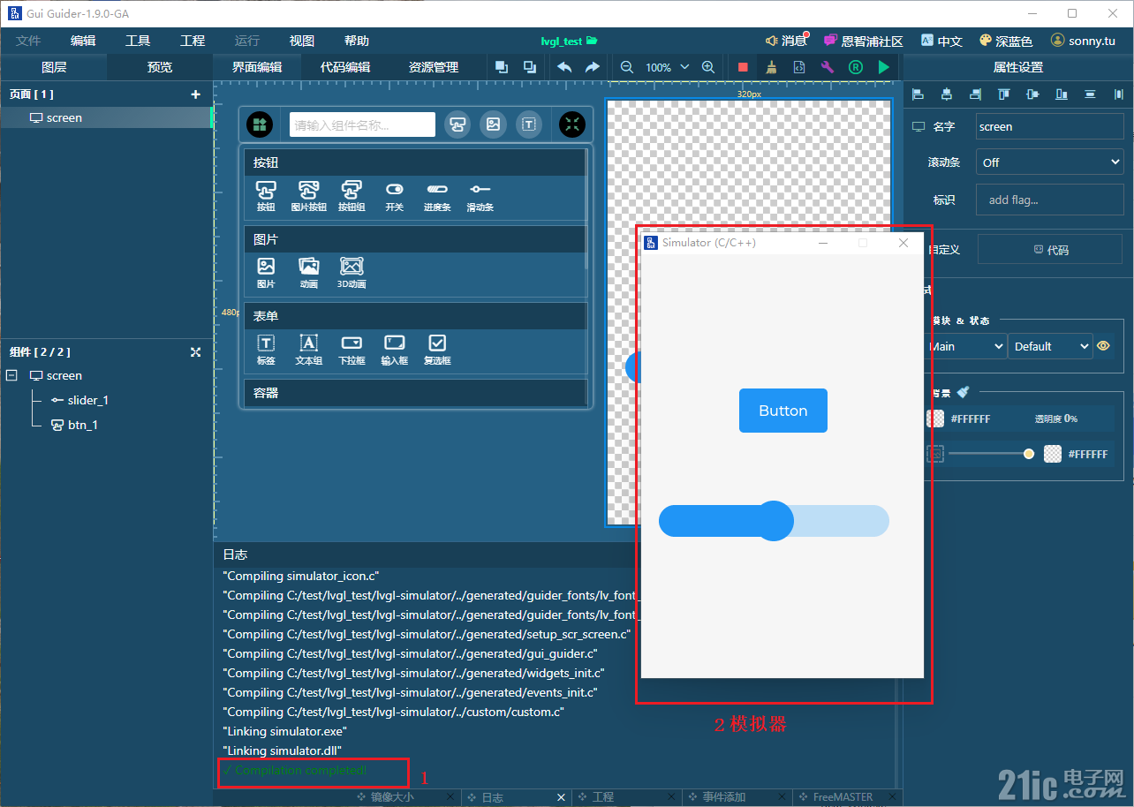This screenshot has width=1134, height=807.
Task: Open the Main part dropdown
Action: click(964, 346)
